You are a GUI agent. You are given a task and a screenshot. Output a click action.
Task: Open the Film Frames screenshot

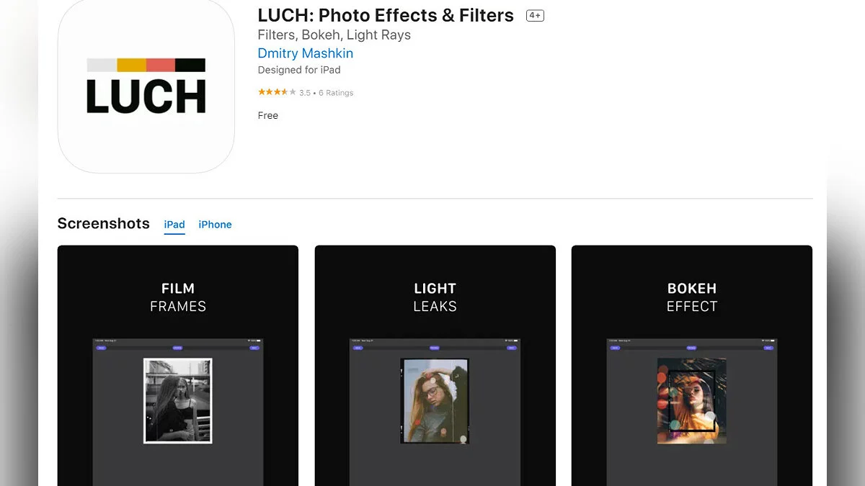tap(178, 366)
